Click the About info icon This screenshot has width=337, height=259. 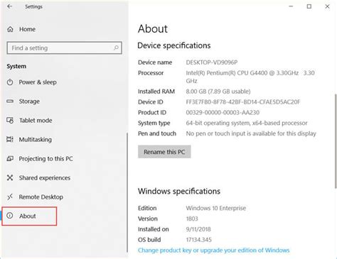(10, 216)
